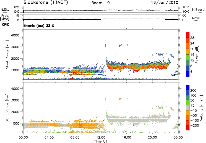The height and width of the screenshot is (143, 206).
Task: Select the 'CPID' row label
Action: [x=6, y=25]
